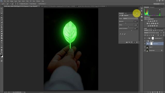Open the Fill dropdown arrow

tap(164, 35)
